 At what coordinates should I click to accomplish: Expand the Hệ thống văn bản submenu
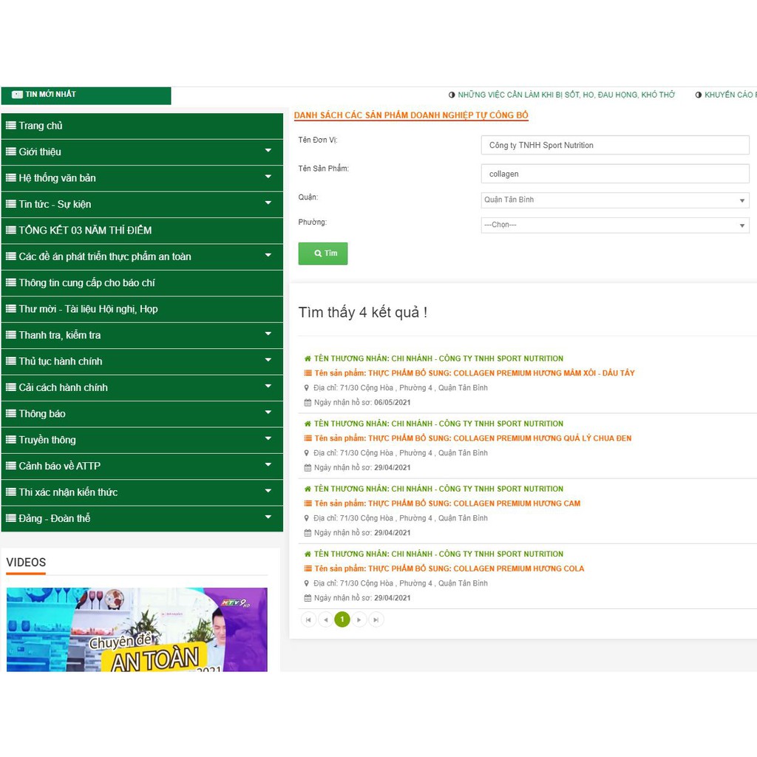pyautogui.click(x=268, y=177)
